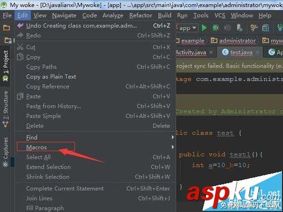Expand the Find submenu arrow
Image resolution: width=283 pixels, height=212 pixels.
pyautogui.click(x=173, y=137)
